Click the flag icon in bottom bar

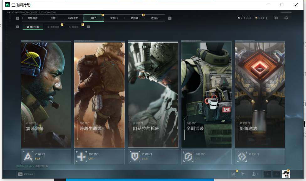pos(243,174)
